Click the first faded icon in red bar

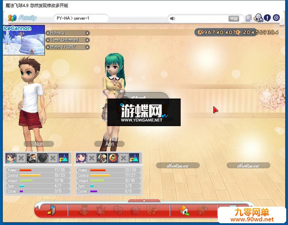click(84, 210)
